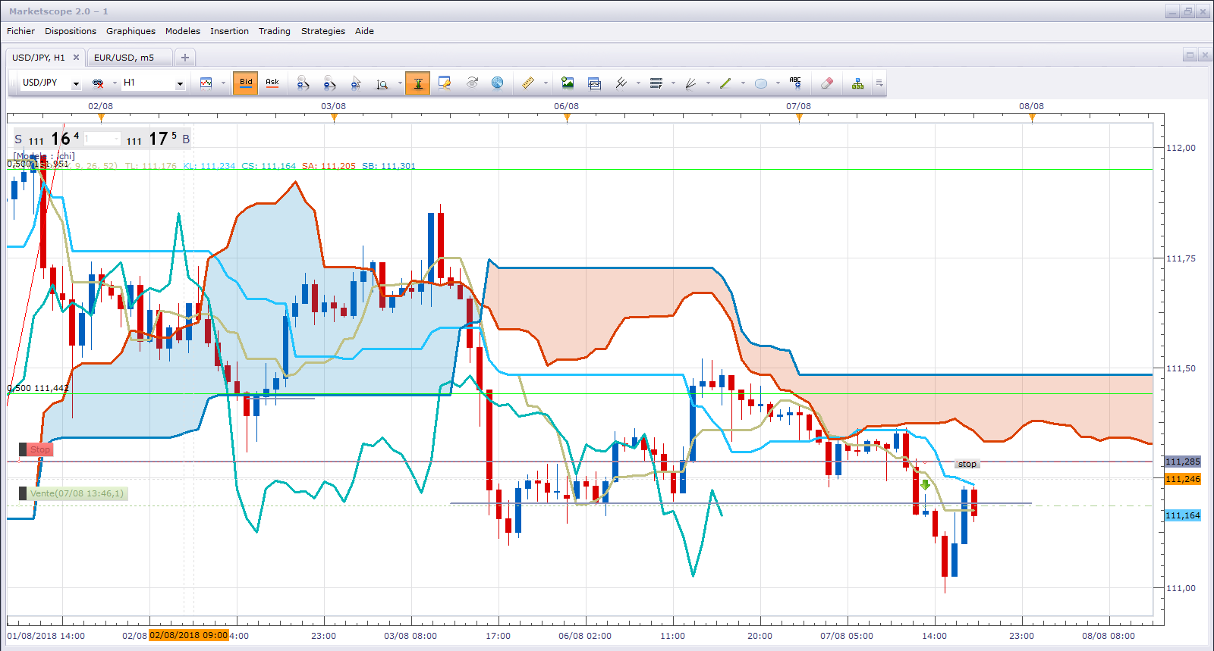Expand the H1 timeframe dropdown
Image resolution: width=1214 pixels, height=651 pixels.
click(x=180, y=84)
